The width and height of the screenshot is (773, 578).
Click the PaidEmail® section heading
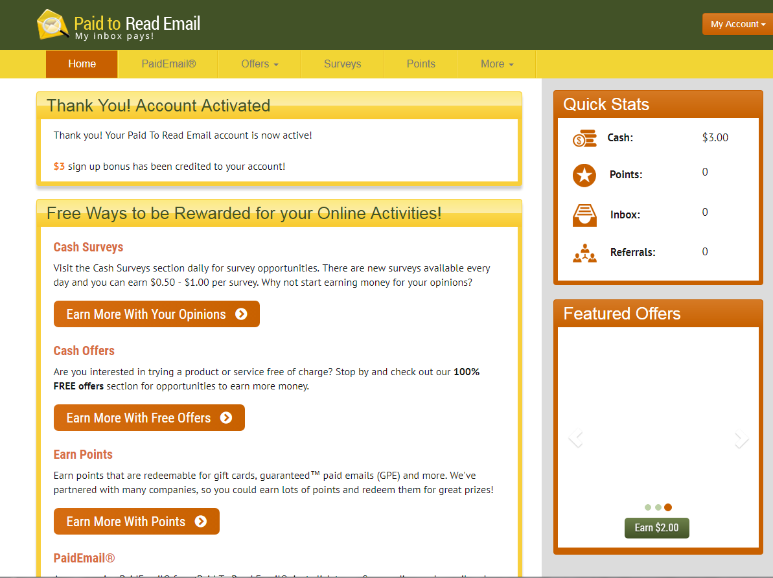coord(84,558)
